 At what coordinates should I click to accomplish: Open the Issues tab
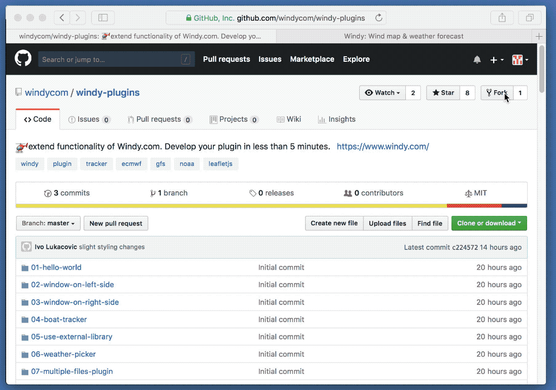88,119
